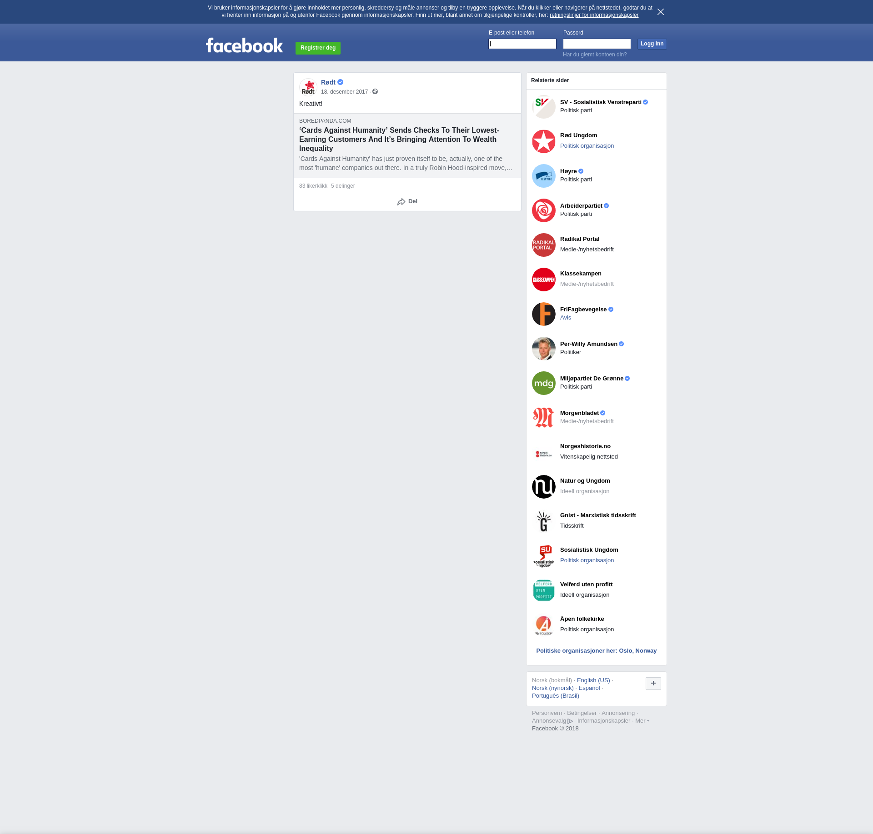Click the BOREDPANDA.COM source label

point(325,121)
